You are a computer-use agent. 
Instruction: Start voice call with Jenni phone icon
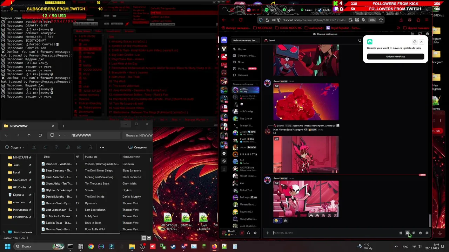coord(360,41)
